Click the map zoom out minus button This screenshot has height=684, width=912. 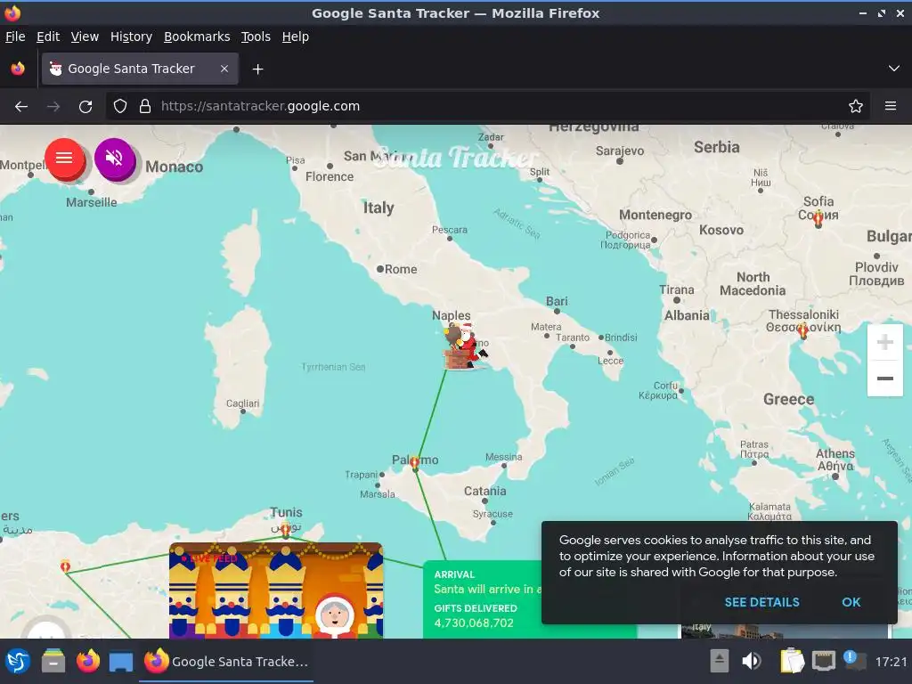884,379
